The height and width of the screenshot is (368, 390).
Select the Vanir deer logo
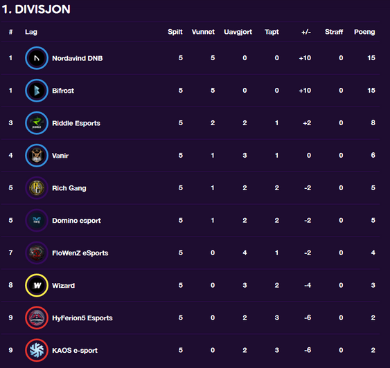point(37,156)
